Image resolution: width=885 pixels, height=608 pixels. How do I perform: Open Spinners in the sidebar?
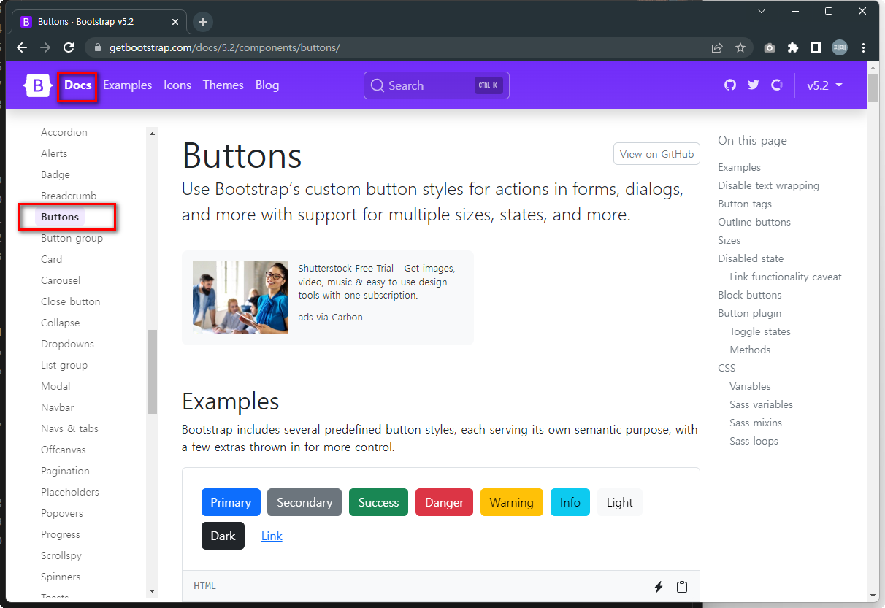point(61,577)
